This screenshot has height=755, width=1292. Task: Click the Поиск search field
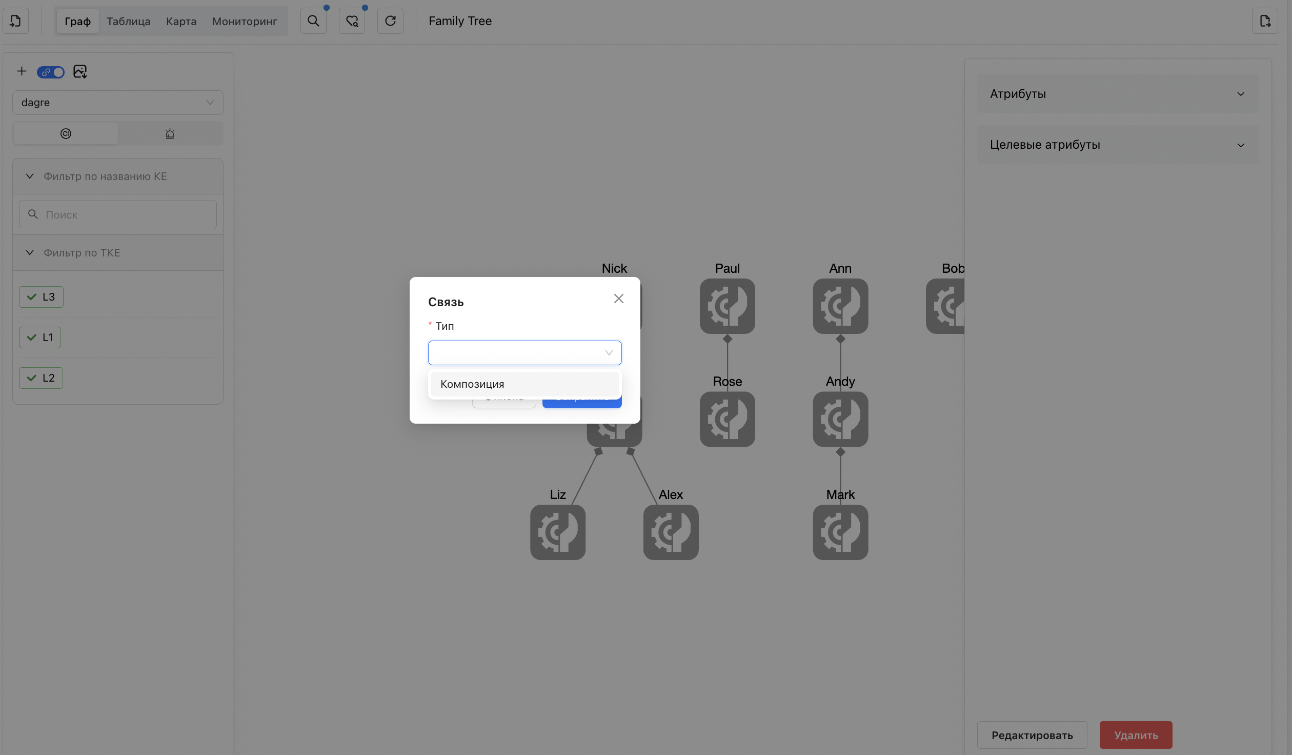(x=118, y=214)
